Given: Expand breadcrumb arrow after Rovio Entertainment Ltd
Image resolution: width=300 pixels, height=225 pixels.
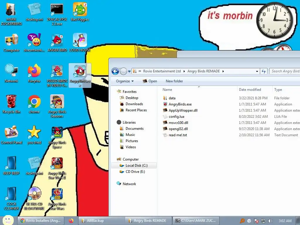Looking at the screenshot, I should click(x=184, y=71).
